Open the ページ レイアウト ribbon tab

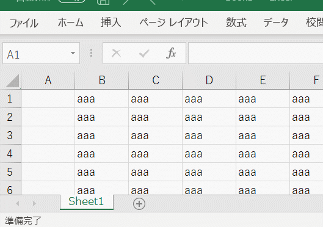pyautogui.click(x=173, y=23)
